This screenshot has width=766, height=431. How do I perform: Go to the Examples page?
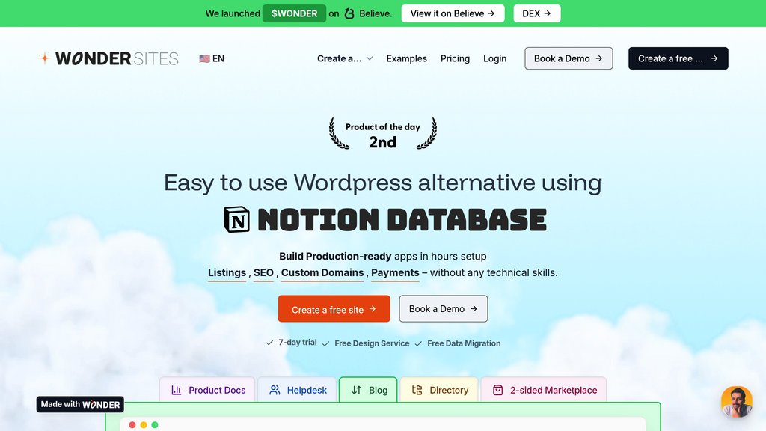point(406,58)
